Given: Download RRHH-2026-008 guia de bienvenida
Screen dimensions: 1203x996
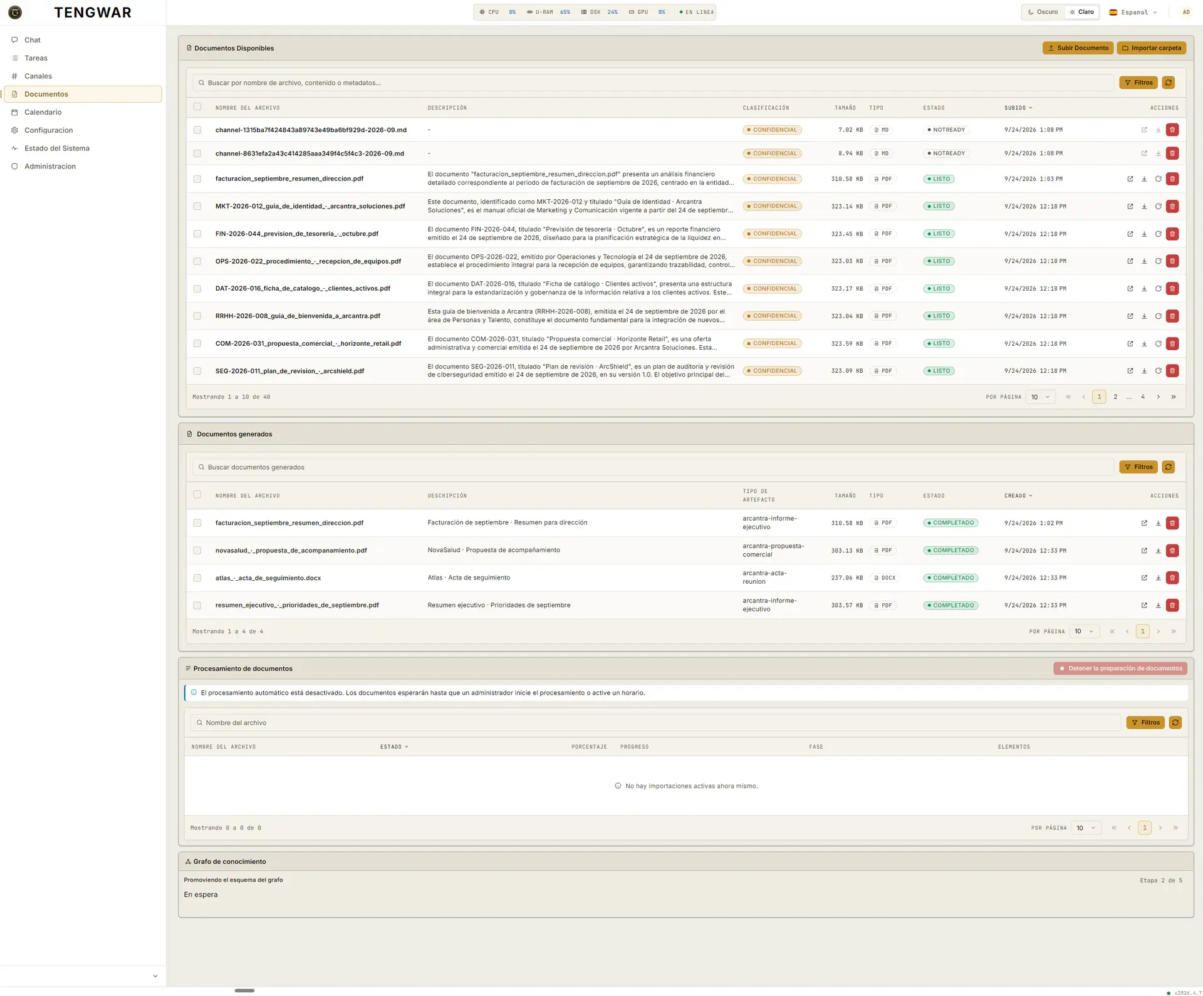Looking at the screenshot, I should tap(1144, 316).
